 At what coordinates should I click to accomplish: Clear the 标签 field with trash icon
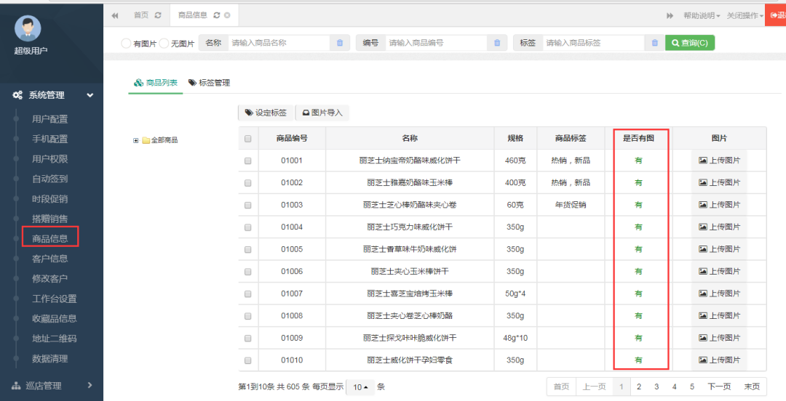click(655, 43)
